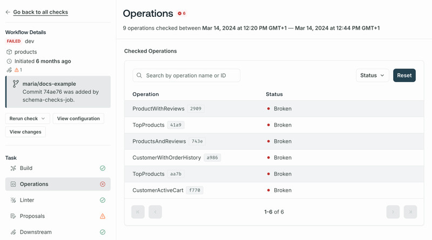The image size is (432, 240).
Task: Click the git branch icon beside maria/docs-example
Action: 16,84
